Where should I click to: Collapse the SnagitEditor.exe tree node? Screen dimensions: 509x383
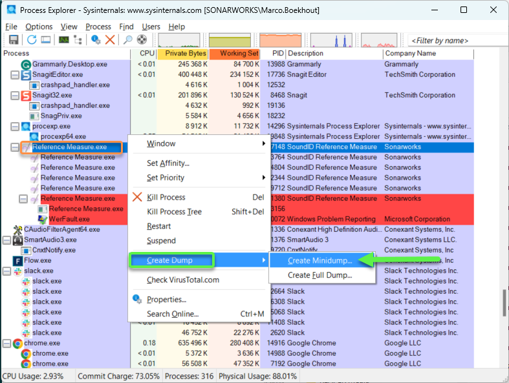coord(15,75)
